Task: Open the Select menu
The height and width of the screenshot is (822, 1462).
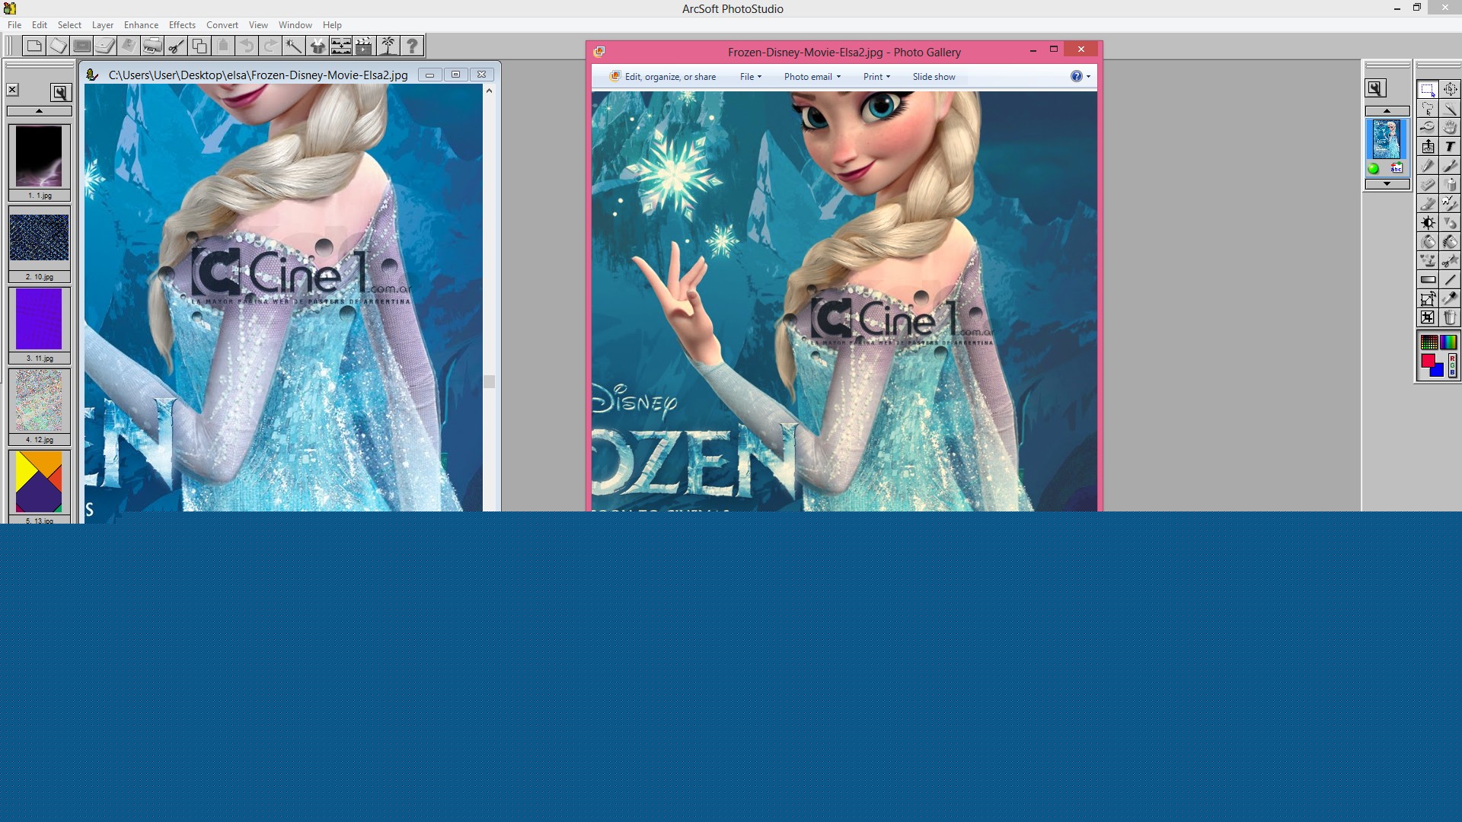Action: pyautogui.click(x=69, y=25)
